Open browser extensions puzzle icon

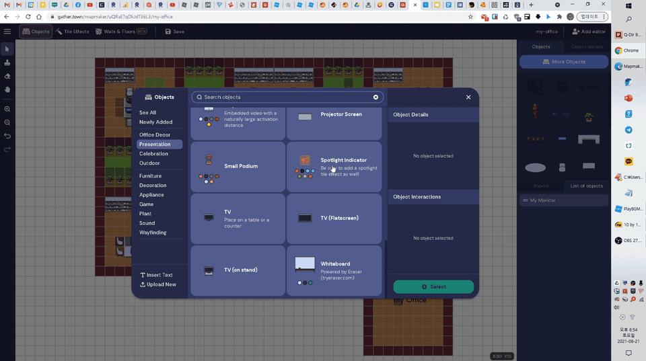559,16
